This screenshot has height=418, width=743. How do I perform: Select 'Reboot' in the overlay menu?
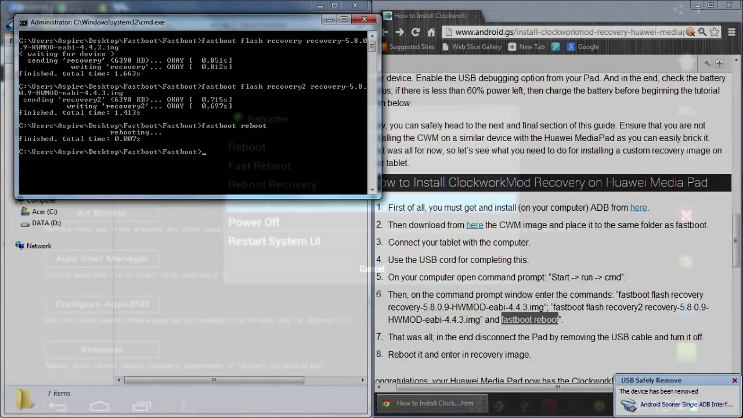click(x=247, y=147)
